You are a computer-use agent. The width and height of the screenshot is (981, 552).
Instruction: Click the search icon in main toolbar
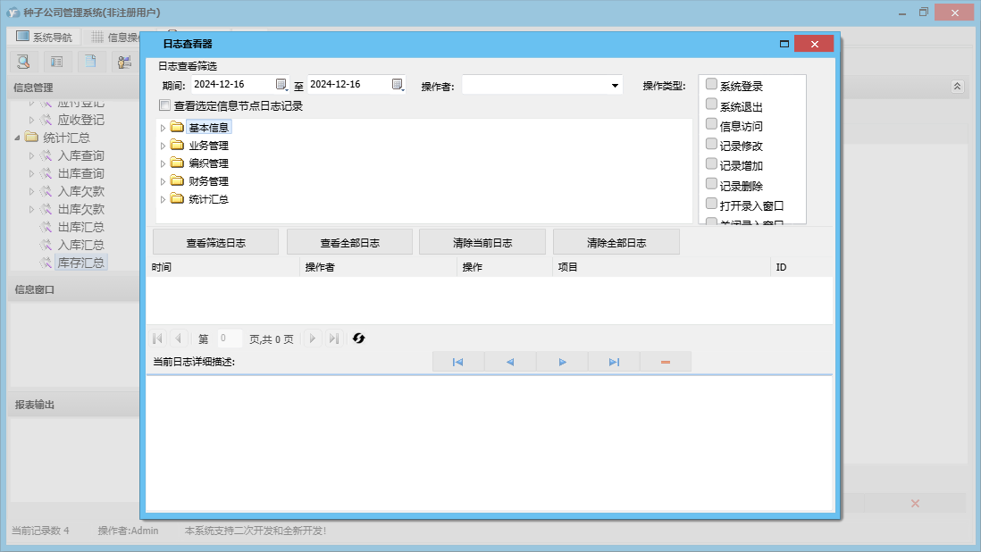coord(24,62)
